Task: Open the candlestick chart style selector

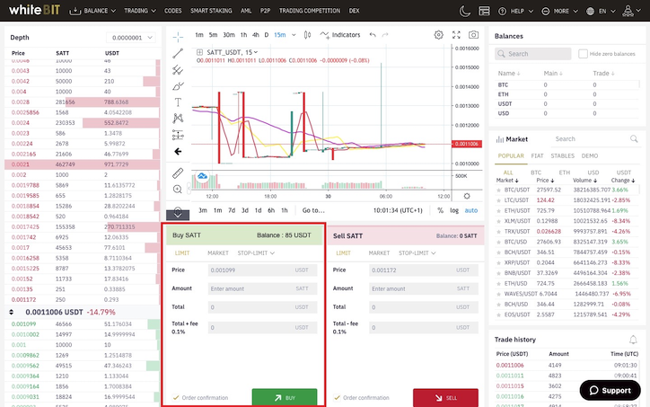Action: click(x=307, y=35)
